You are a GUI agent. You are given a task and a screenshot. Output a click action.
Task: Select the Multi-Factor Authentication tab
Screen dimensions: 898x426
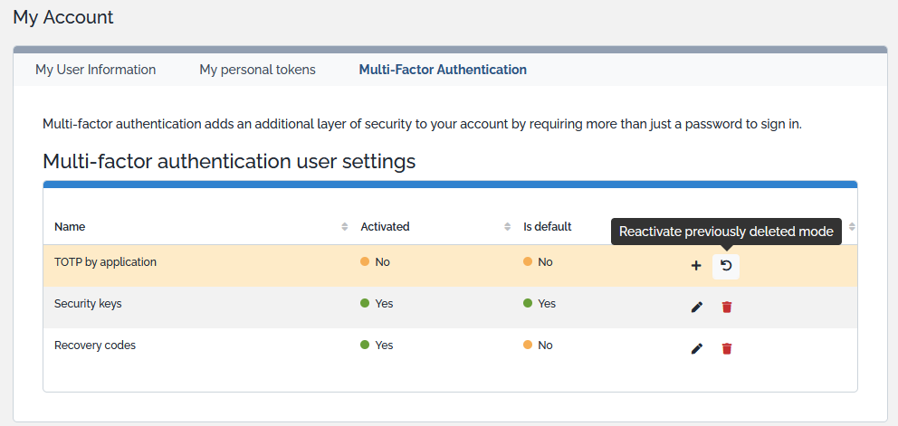point(443,70)
